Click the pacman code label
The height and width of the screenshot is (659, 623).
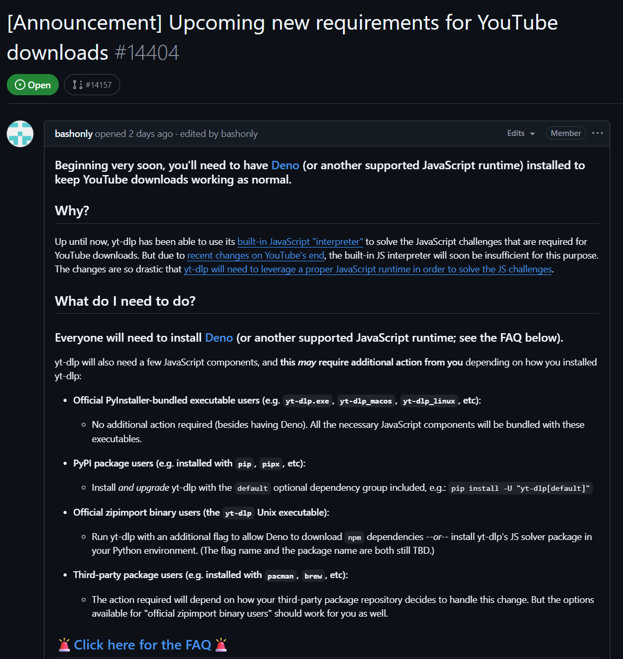point(281,575)
